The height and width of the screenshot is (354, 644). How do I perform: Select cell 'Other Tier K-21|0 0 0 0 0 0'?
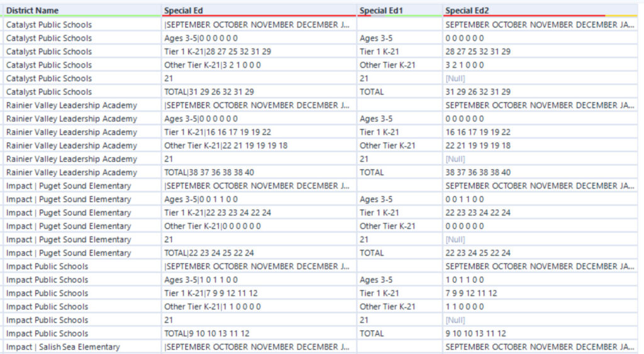coord(258,226)
